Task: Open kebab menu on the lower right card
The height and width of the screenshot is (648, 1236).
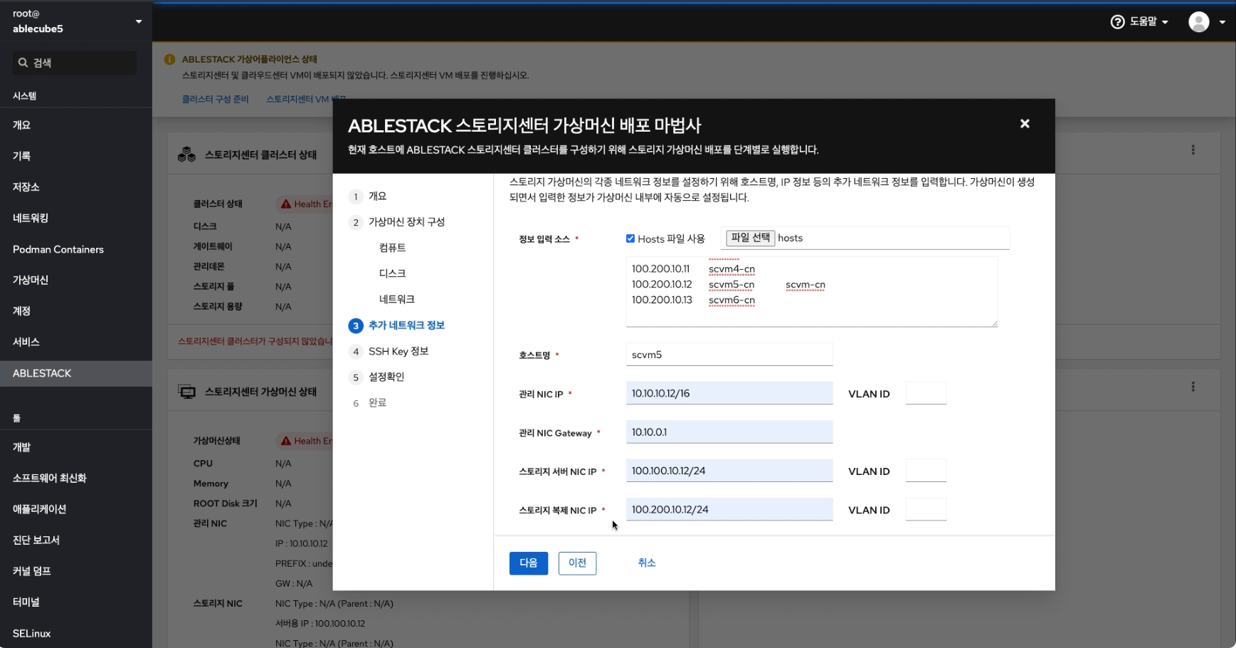Action: click(1193, 387)
